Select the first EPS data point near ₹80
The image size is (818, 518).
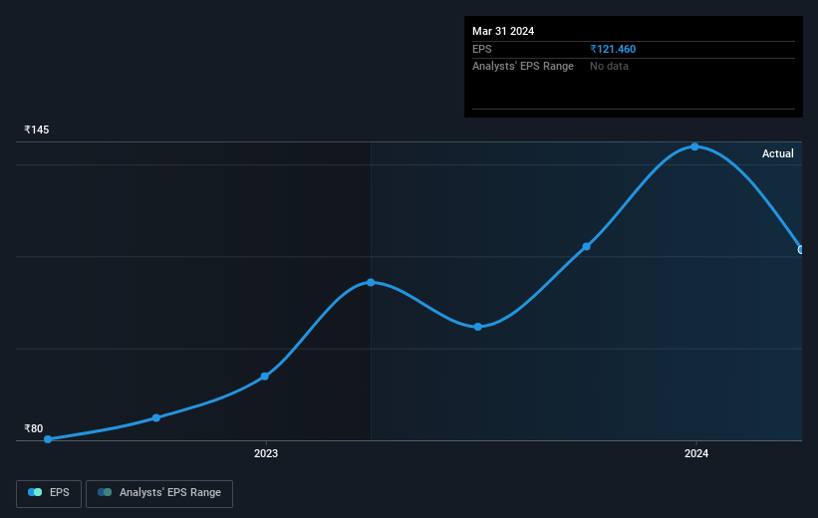coord(48,439)
